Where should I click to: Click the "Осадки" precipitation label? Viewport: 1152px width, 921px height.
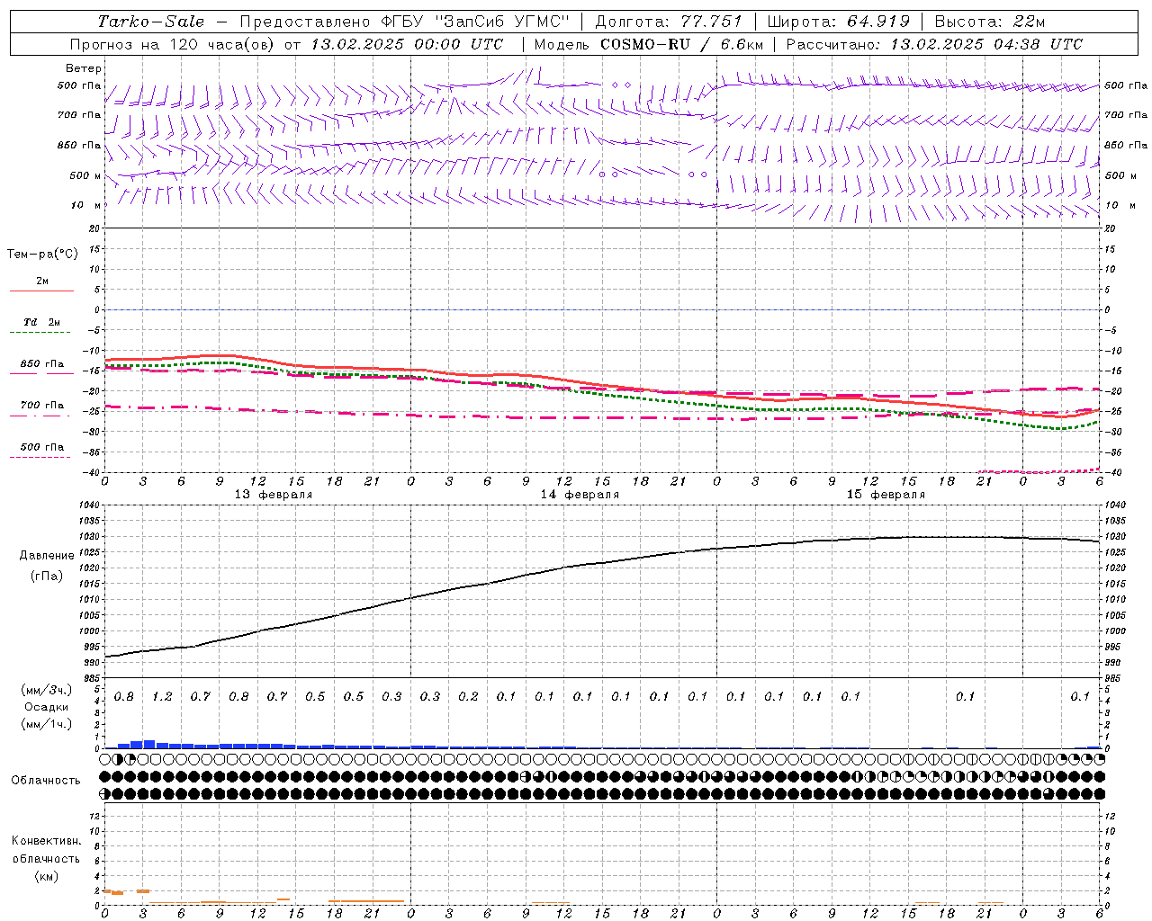(x=47, y=707)
